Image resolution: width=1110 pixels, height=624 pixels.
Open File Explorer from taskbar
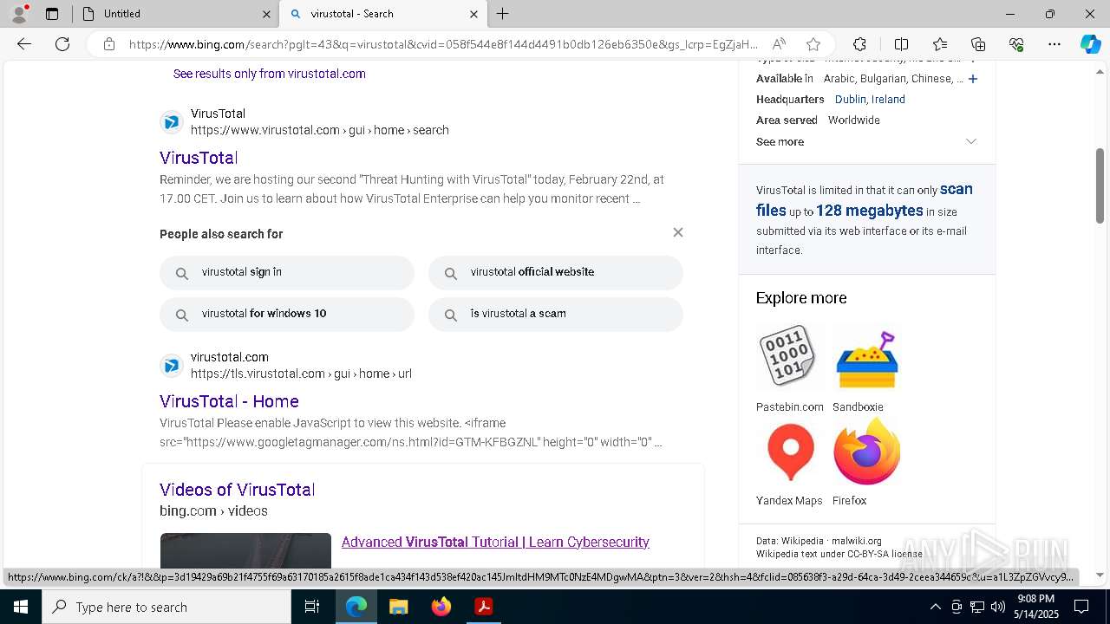point(398,607)
